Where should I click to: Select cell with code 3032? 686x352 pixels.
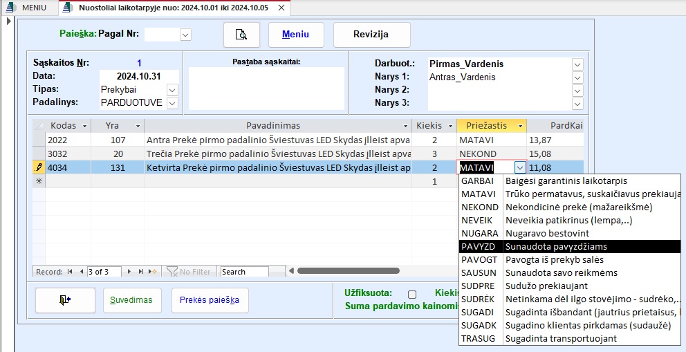[68, 154]
